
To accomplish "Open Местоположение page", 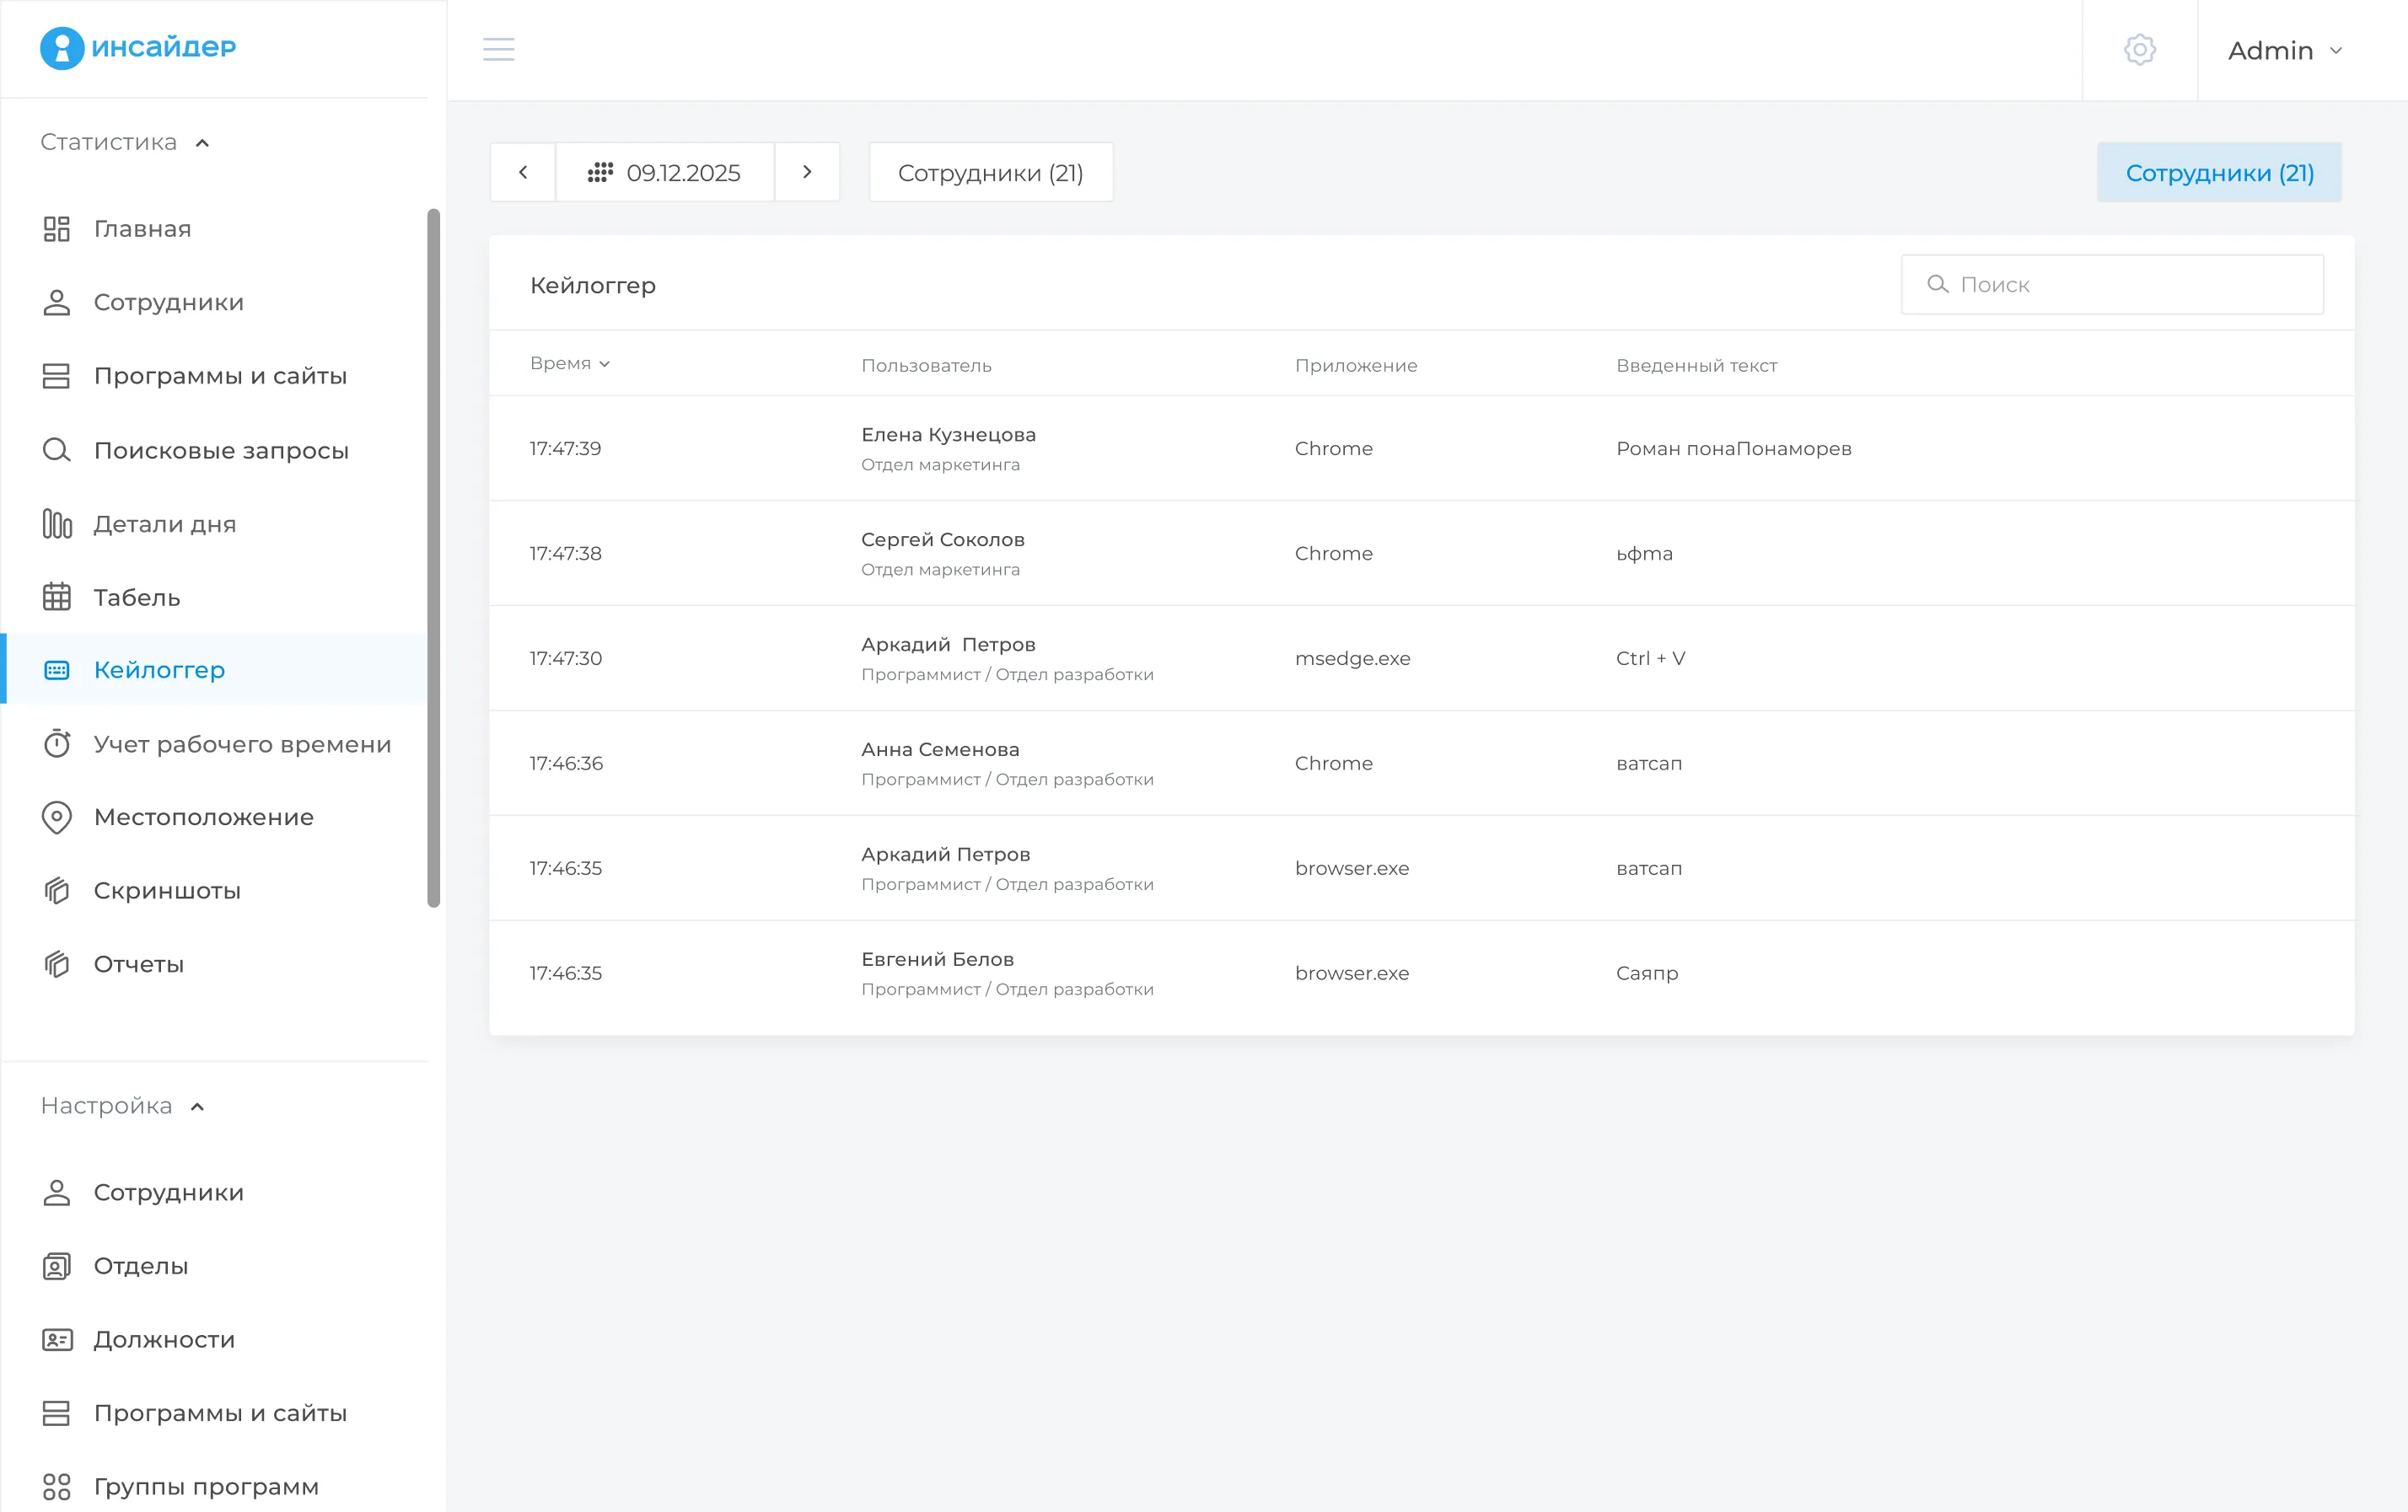I will coord(203,818).
